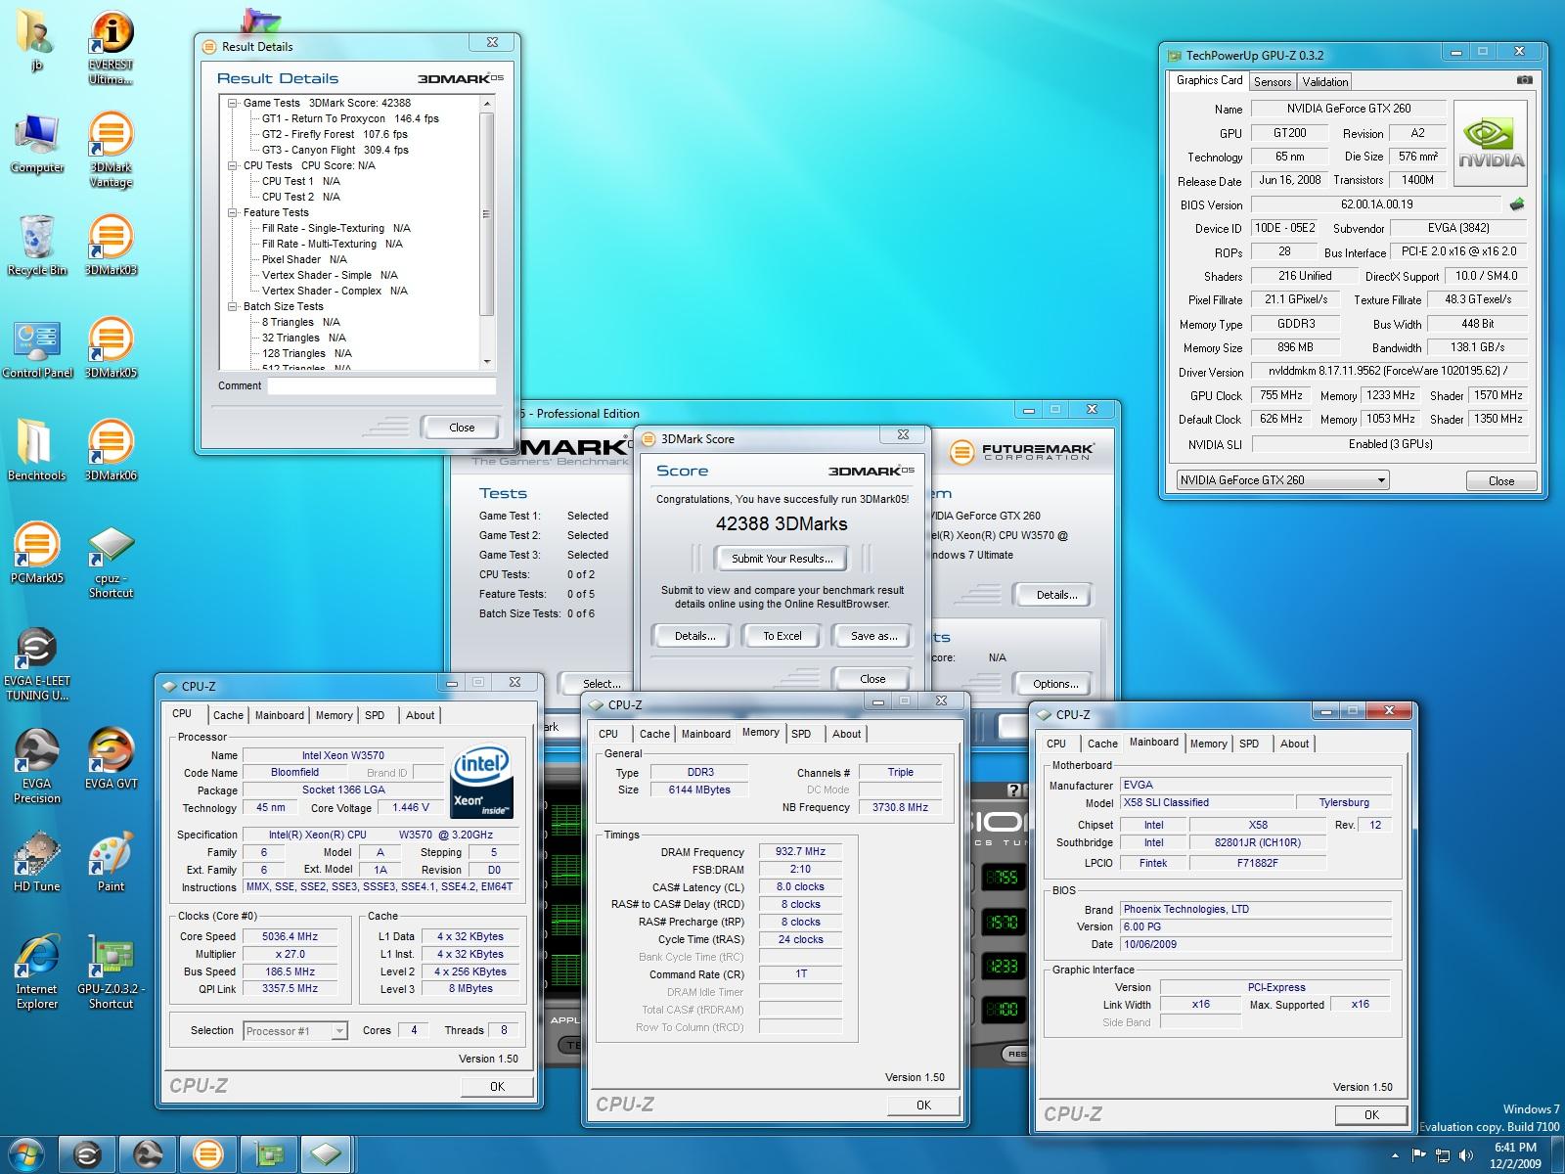Click the GPU-Z BIOS save icon
Image resolution: width=1565 pixels, height=1174 pixels.
pos(1517,204)
